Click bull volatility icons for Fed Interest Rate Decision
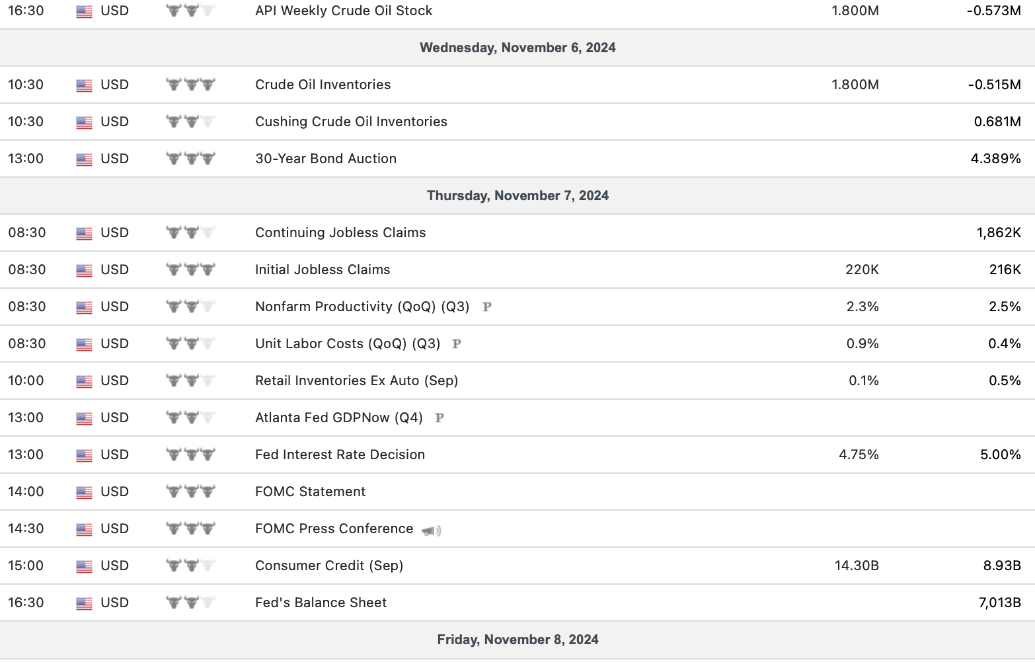The image size is (1035, 662). [190, 455]
